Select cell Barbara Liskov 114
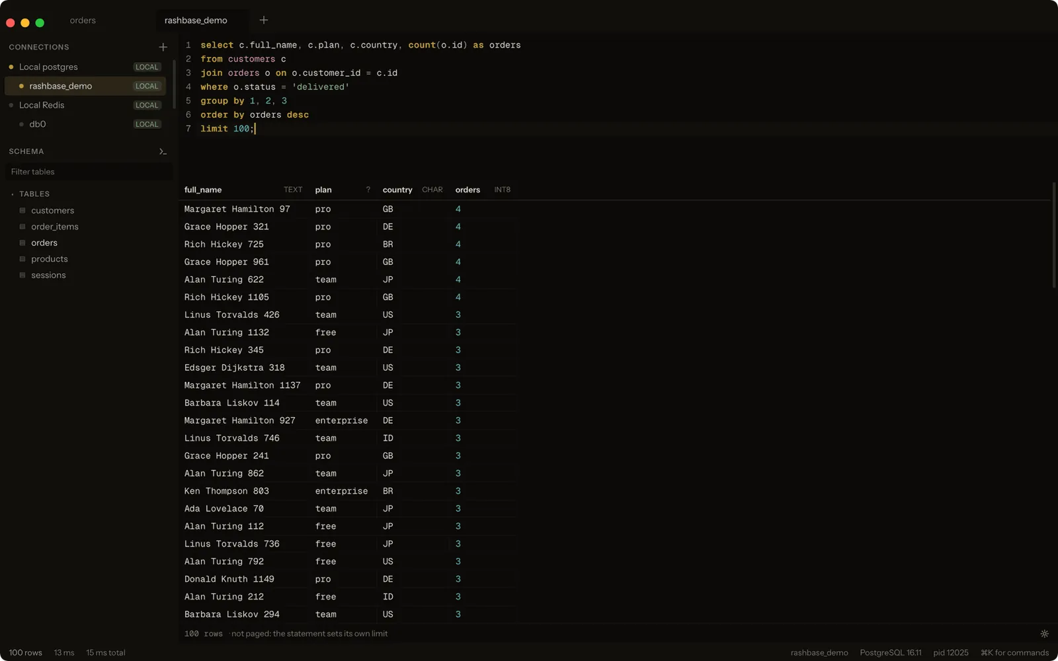 pos(232,403)
